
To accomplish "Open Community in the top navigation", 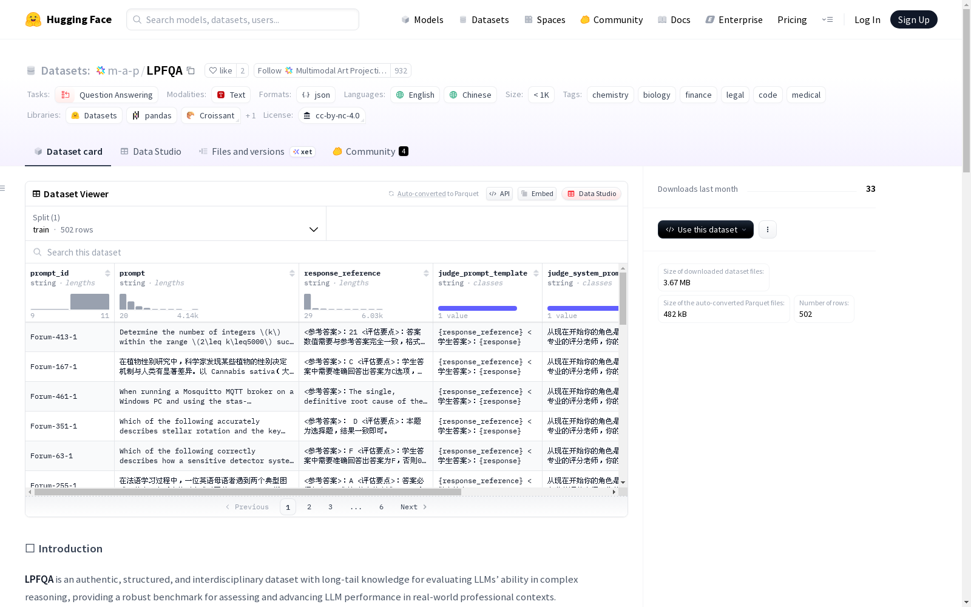I will [612, 19].
